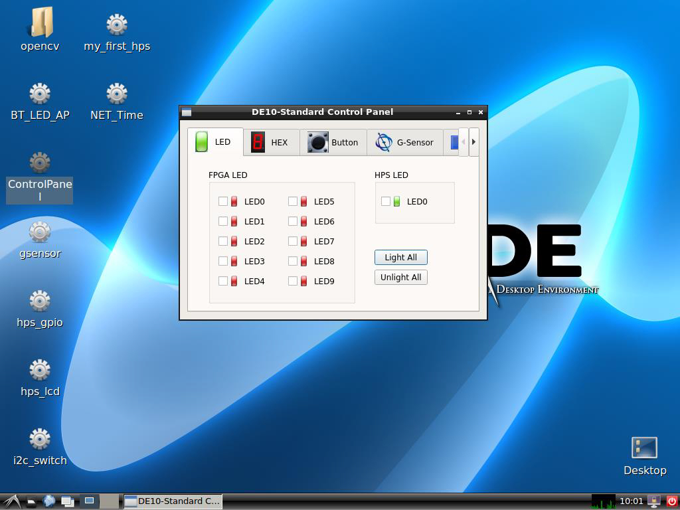Click the first desktop pager in taskbar
Viewport: 680px width, 510px height.
[x=90, y=501]
